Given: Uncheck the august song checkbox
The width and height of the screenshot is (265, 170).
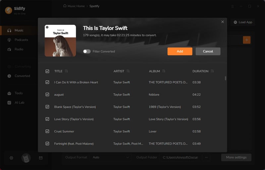Looking at the screenshot, I should pyautogui.click(x=47, y=95).
